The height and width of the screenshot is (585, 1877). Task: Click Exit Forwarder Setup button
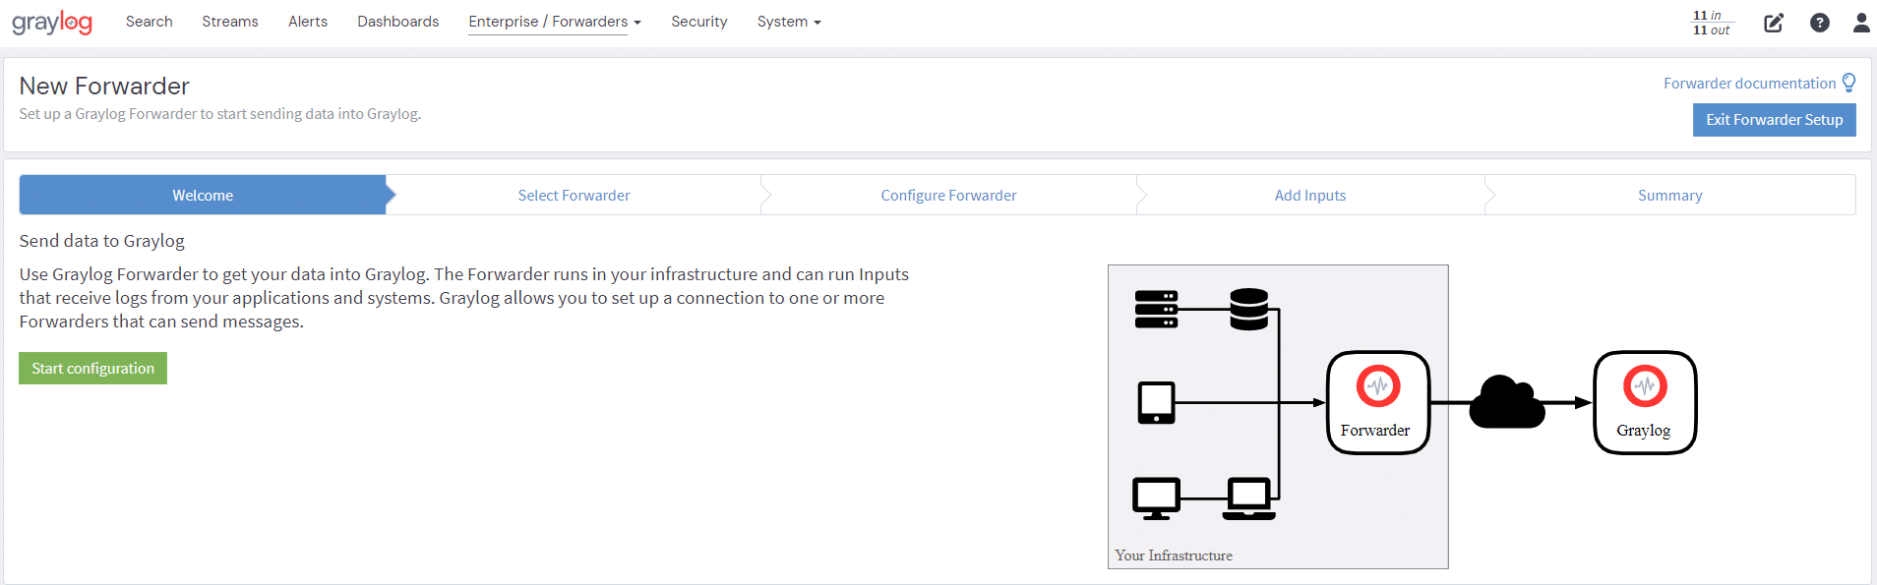(x=1774, y=120)
